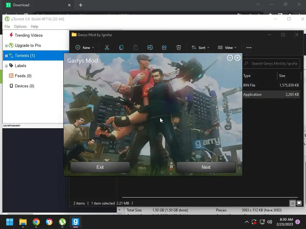Screen dimensions: 306x229
Task: Click the Garrys Mod by Igruha folder icon
Action: click(x=74, y=35)
